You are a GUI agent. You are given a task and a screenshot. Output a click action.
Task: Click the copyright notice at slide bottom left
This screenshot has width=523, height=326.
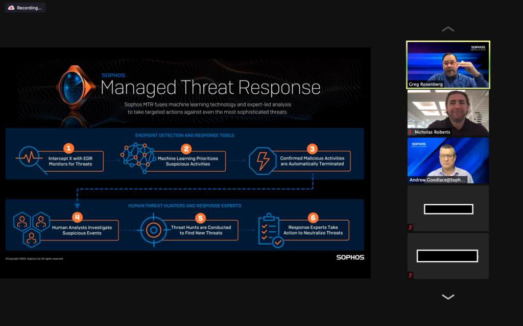34,259
